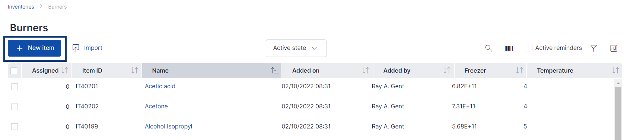Sort by Freezer column arrows

[x=519, y=70]
